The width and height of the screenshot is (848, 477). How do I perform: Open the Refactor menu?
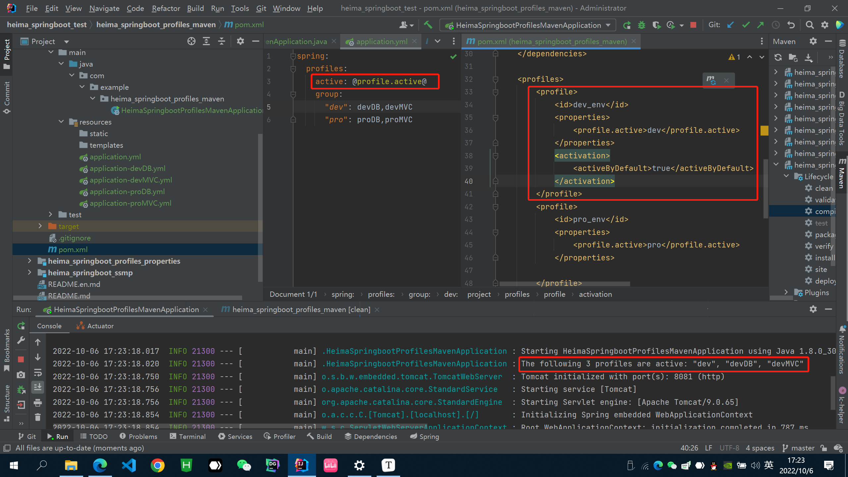[166, 8]
